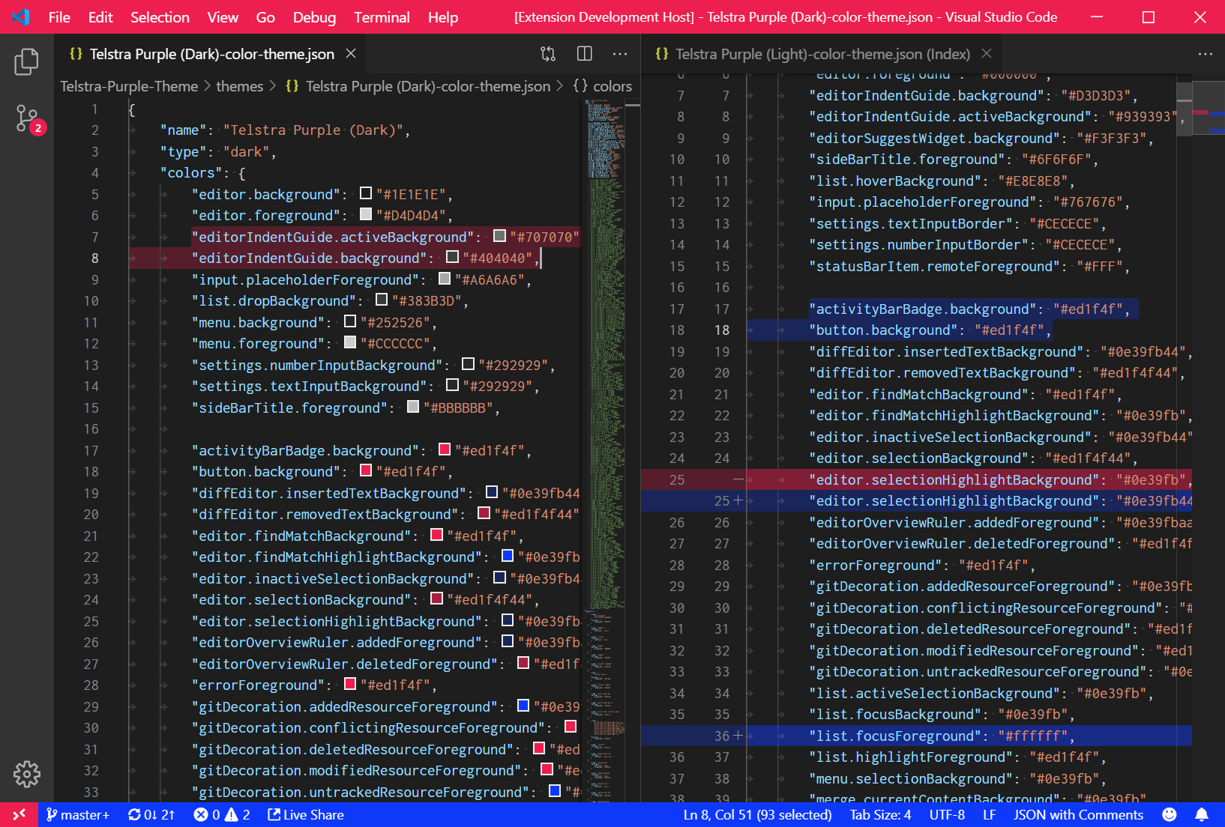Open the View menu
The height and width of the screenshot is (827, 1225).
(x=223, y=16)
